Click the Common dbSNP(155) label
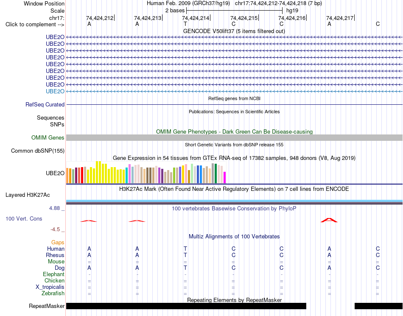The width and height of the screenshot is (403, 316). [x=37, y=151]
